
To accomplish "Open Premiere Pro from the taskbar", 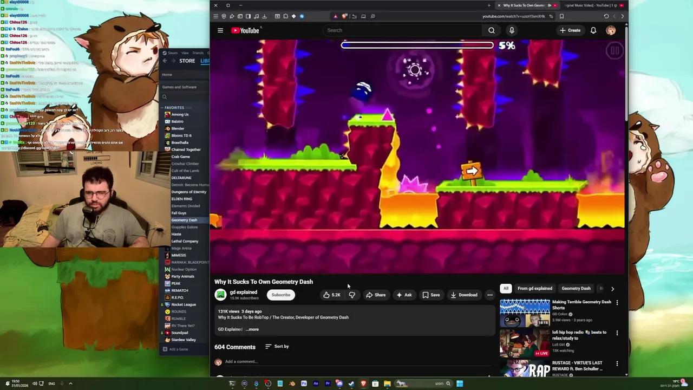I will tap(328, 383).
